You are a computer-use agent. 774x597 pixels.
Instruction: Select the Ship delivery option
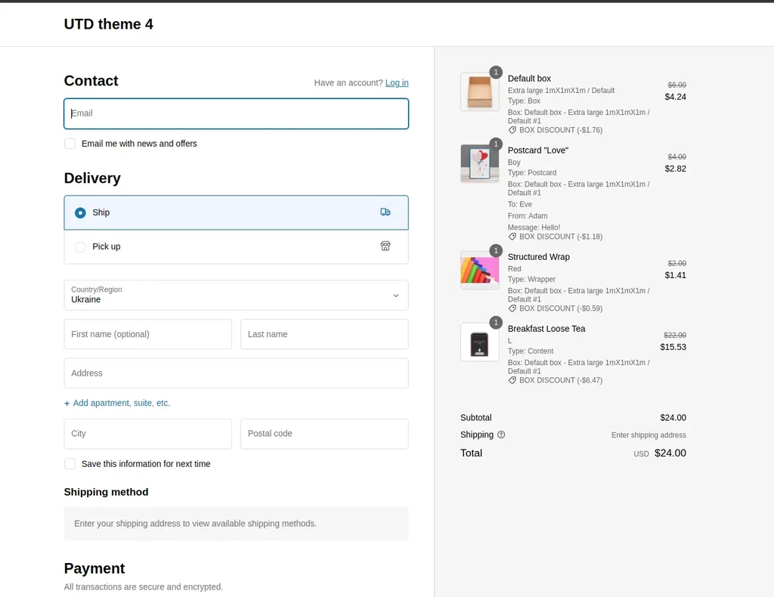point(236,212)
